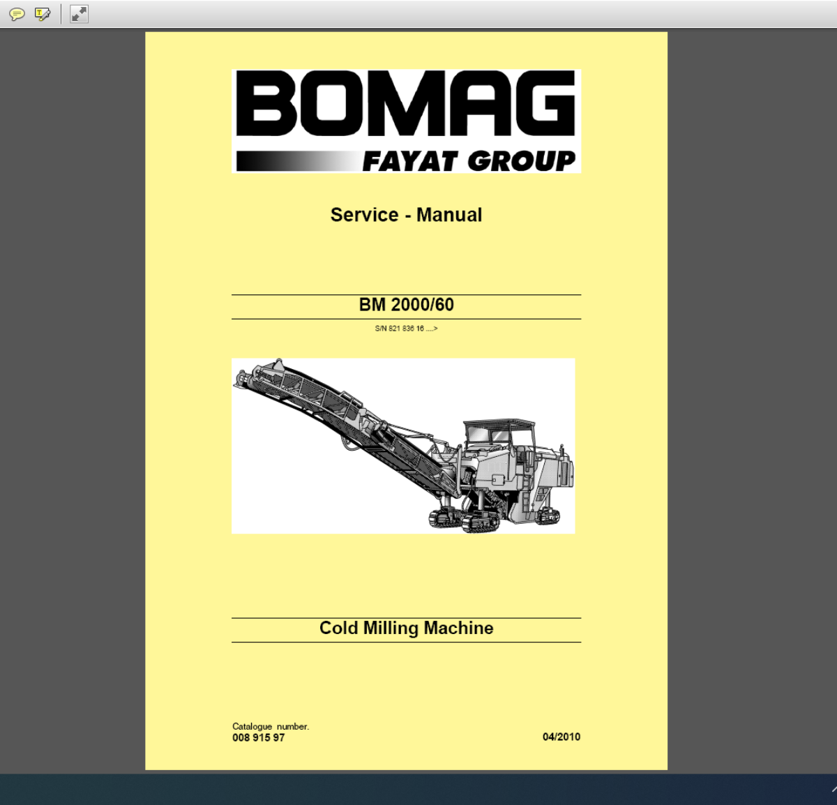
Task: Select the sticky note comment tool
Action: [x=17, y=14]
